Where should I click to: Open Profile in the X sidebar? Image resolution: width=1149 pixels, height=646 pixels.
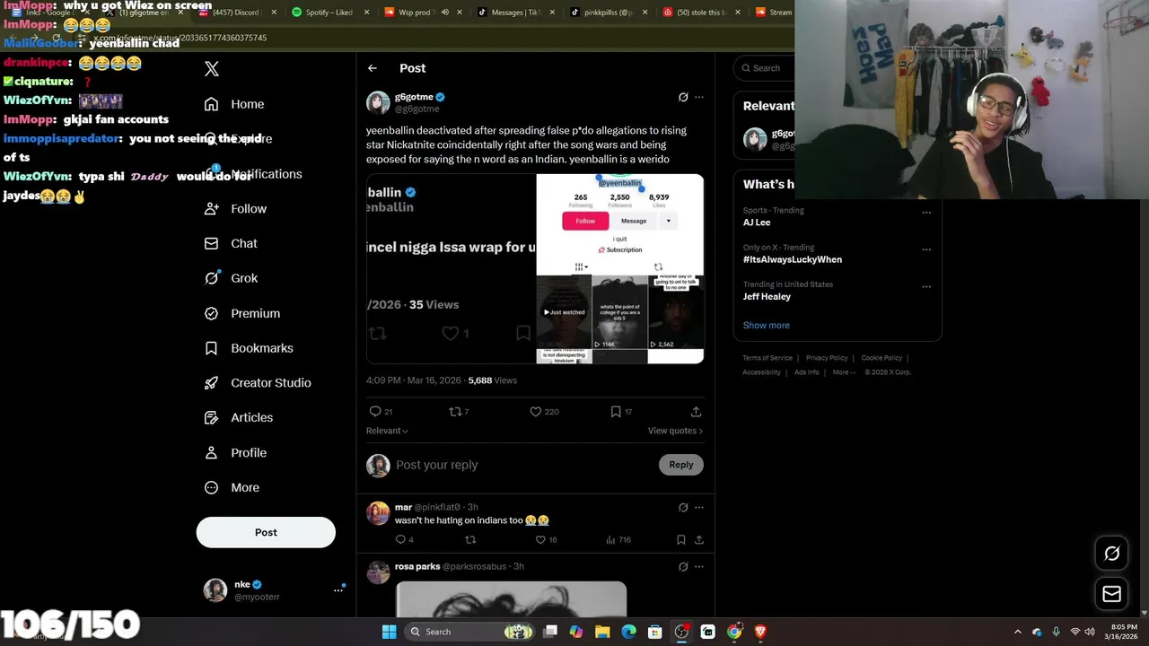point(235,452)
